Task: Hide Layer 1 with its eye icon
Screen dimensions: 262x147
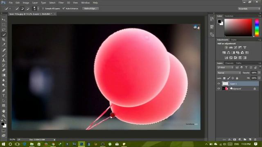Action: (x=219, y=84)
